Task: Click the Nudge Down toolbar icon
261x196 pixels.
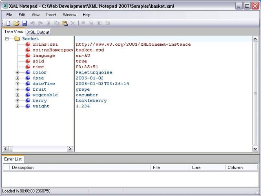Action: (91, 23)
